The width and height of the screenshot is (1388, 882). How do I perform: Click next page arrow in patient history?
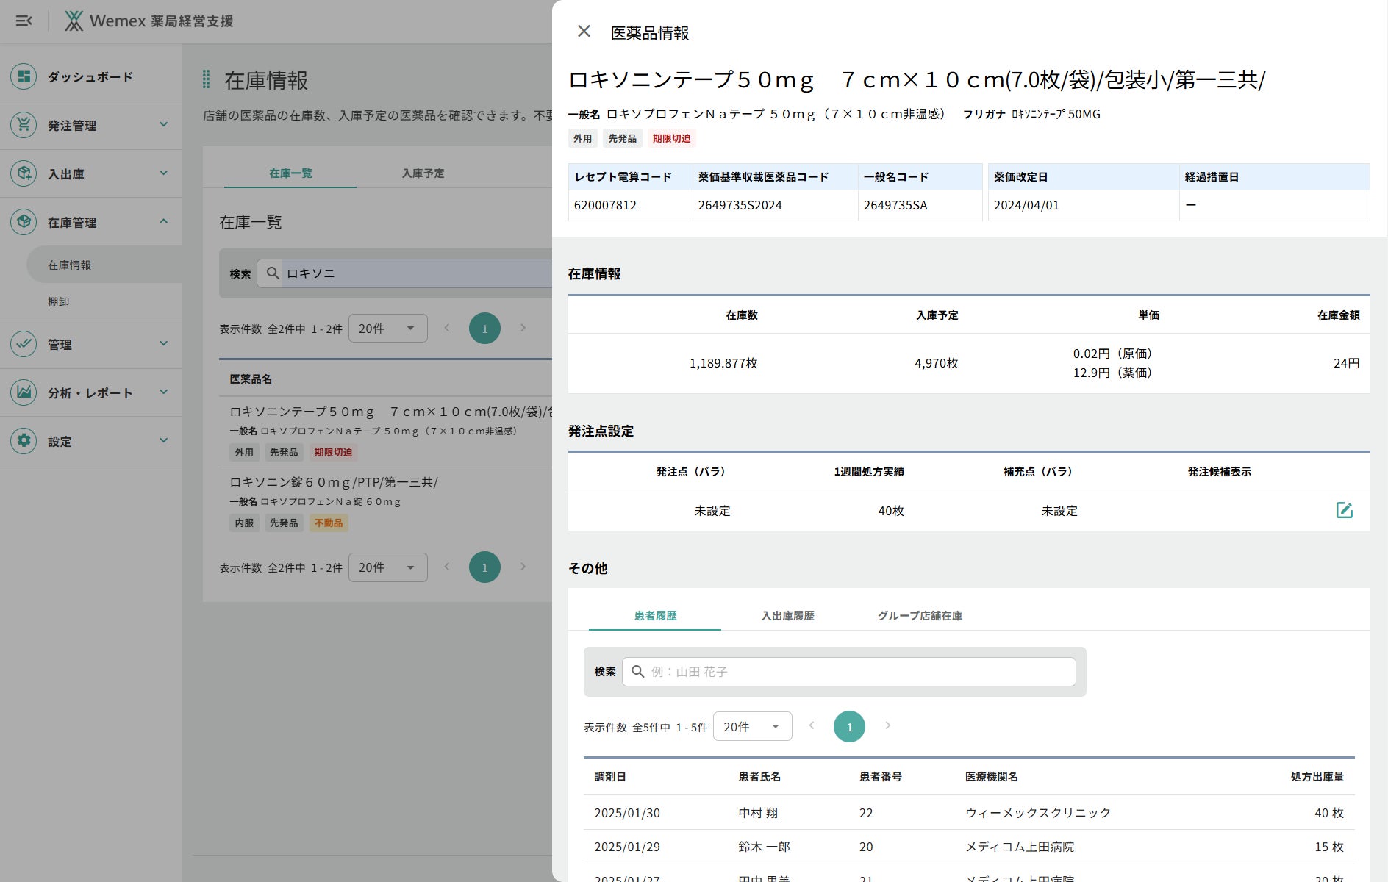888,725
